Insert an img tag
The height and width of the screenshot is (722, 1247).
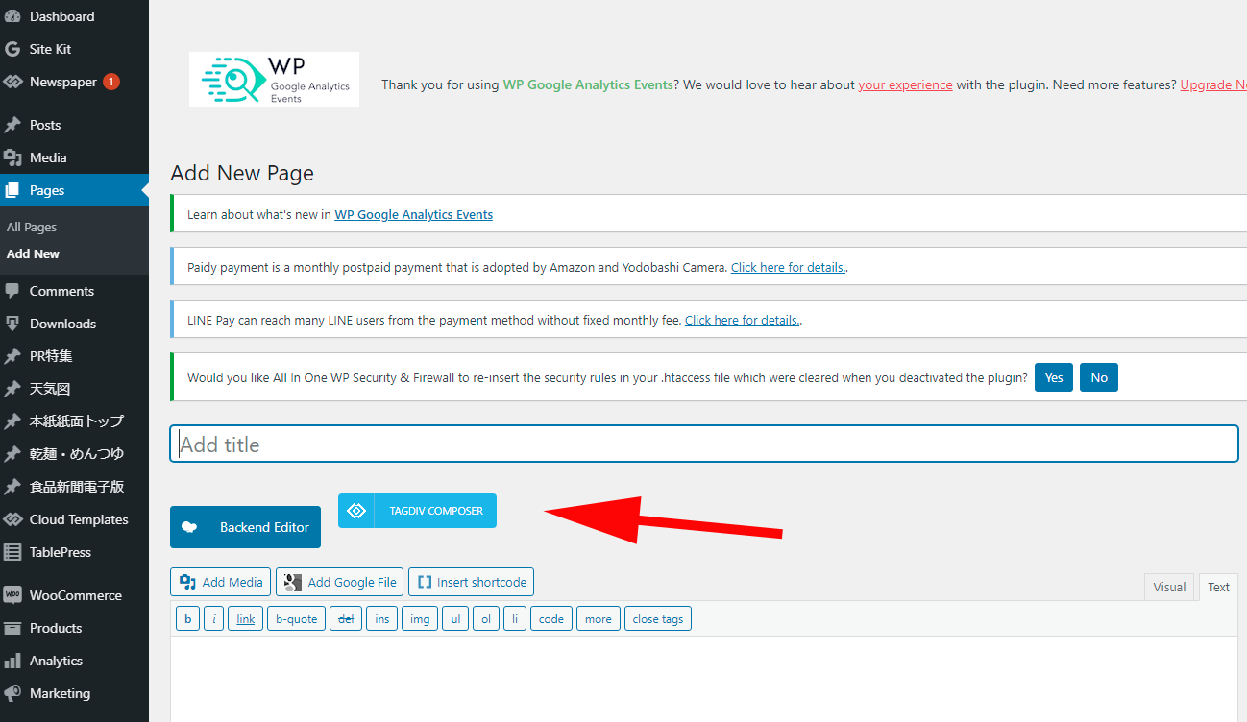[x=420, y=619]
